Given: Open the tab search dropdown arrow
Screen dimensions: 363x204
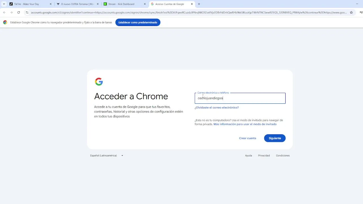Looking at the screenshot, I should [4, 4].
